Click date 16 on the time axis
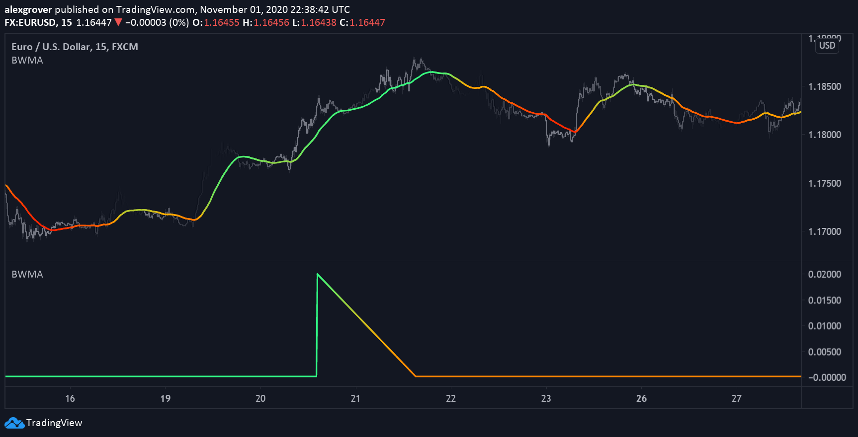 point(70,398)
